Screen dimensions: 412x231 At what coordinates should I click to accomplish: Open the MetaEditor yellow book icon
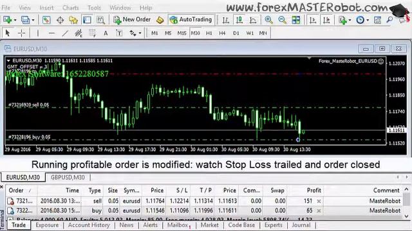[x=160, y=20]
